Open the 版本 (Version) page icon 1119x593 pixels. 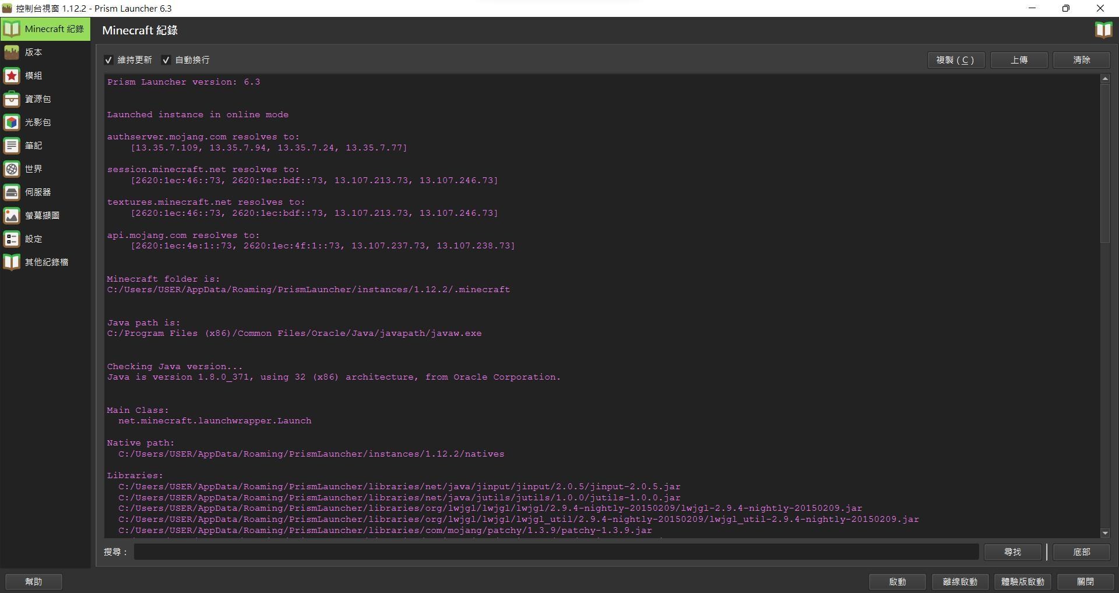(12, 52)
